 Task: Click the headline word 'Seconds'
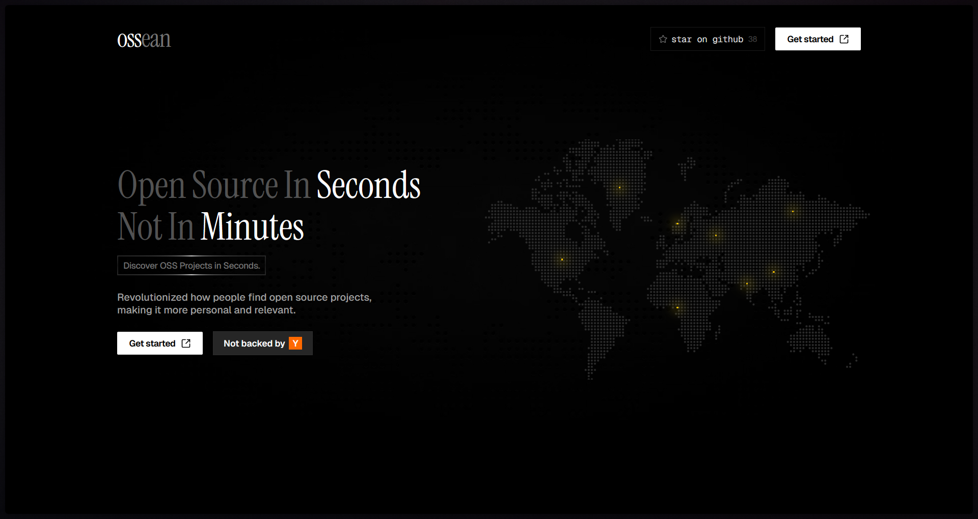point(368,185)
